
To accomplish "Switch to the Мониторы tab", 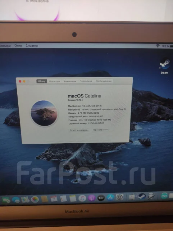I will [54, 81].
